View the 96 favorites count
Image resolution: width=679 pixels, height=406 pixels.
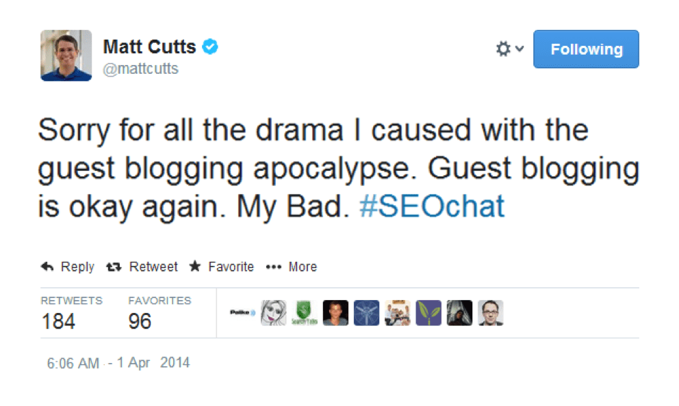(x=140, y=321)
